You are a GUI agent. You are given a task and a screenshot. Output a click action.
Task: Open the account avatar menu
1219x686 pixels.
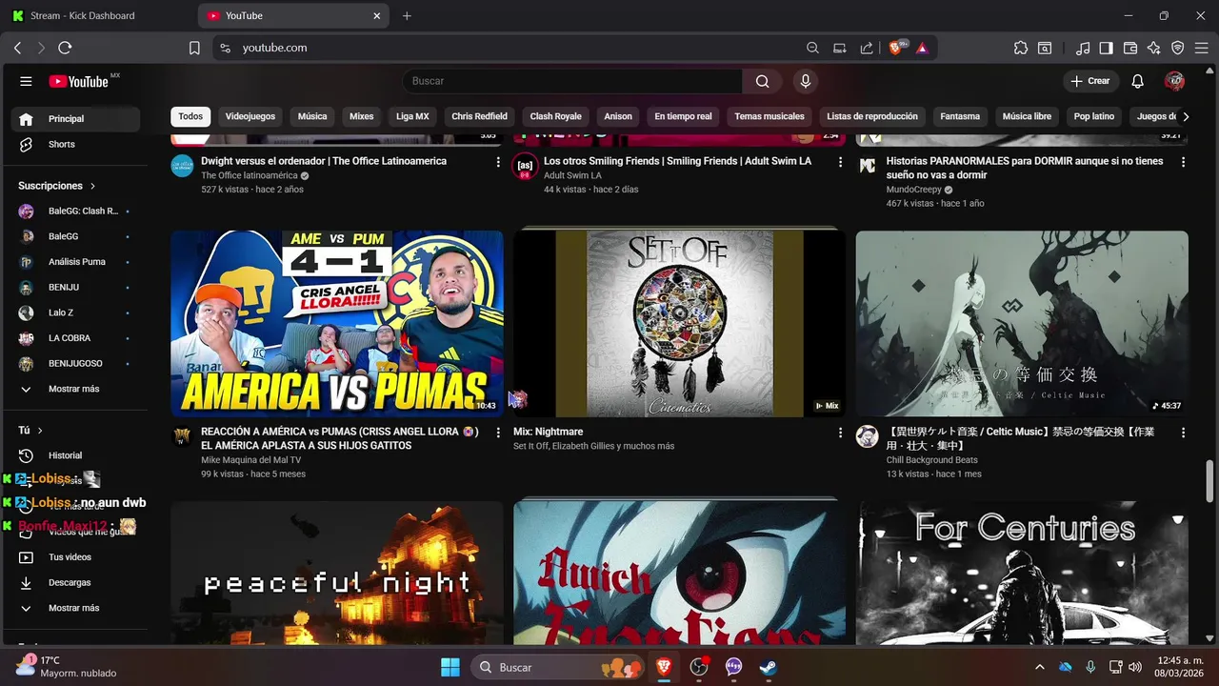pyautogui.click(x=1174, y=81)
